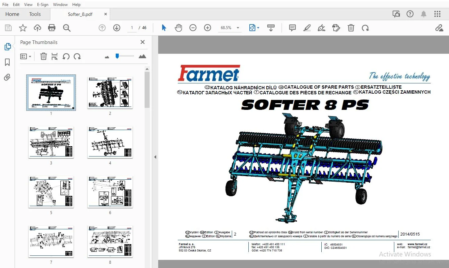
Task: Print the document
Action: pyautogui.click(x=52, y=28)
